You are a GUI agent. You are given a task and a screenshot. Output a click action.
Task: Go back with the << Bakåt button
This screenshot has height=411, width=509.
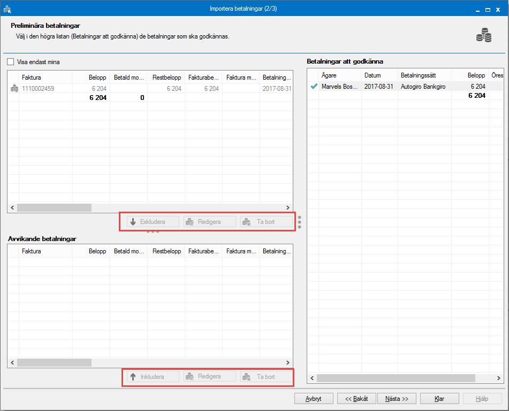point(356,399)
